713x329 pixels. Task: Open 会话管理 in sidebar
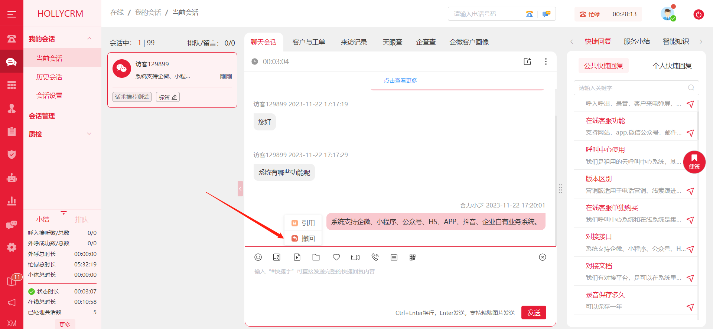click(x=42, y=116)
